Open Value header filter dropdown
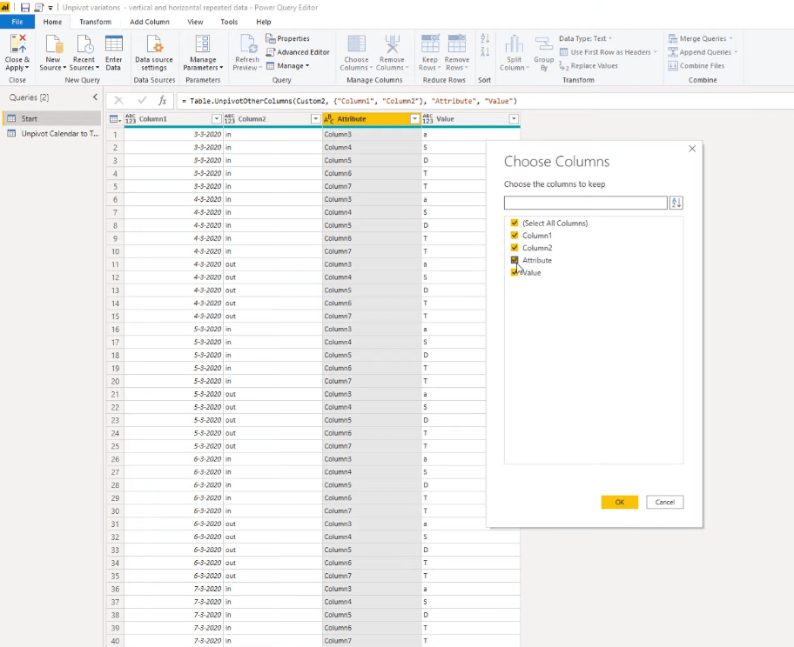 [x=514, y=119]
